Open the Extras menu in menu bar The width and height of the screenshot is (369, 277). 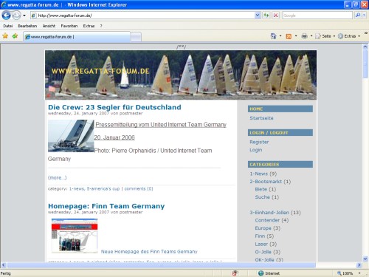tap(89, 26)
